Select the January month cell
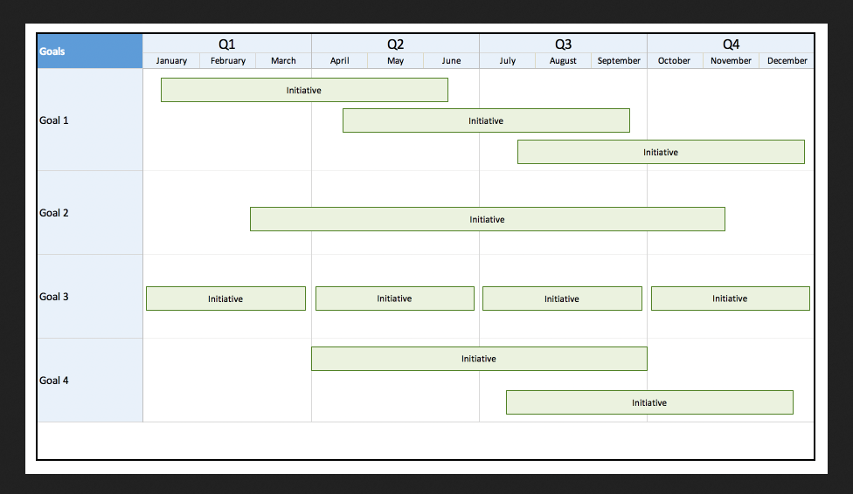The height and width of the screenshot is (494, 853). [x=171, y=61]
